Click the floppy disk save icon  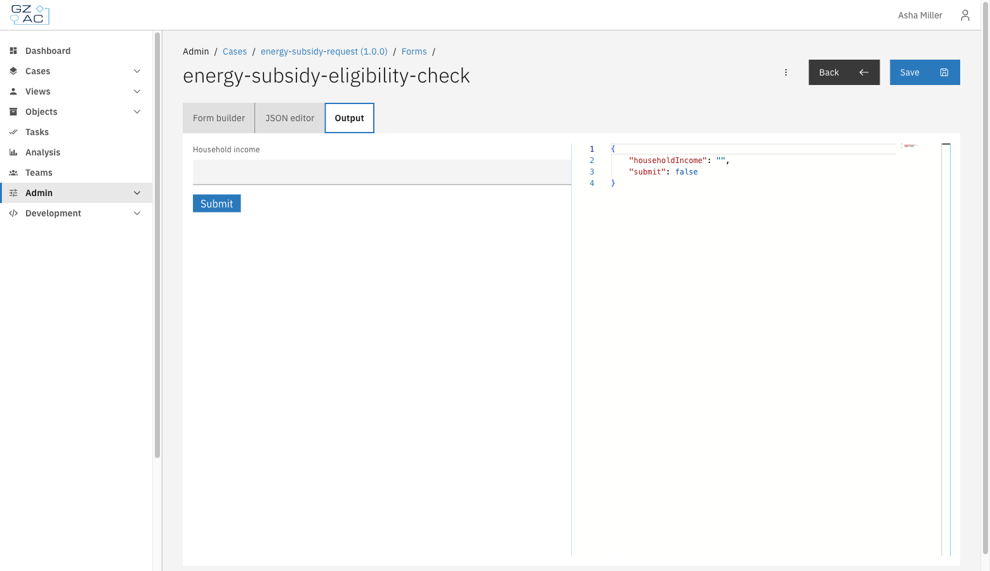944,72
